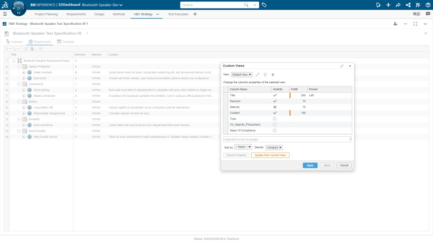Click the Content width value 100
The height and width of the screenshot is (243, 433).
pyautogui.click(x=303, y=113)
